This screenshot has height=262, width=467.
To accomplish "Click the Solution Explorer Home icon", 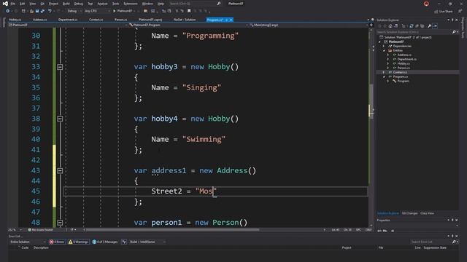I will point(390,26).
